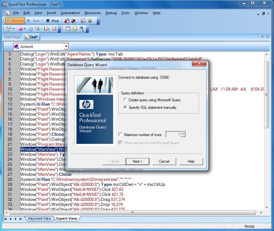Expand the insert toolbar overflow options
The image size is (274, 231).
59,30
